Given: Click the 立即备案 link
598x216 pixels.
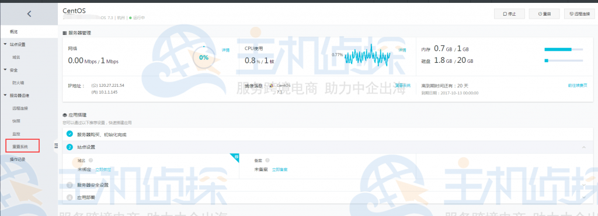Looking at the screenshot, I should click(x=280, y=169).
